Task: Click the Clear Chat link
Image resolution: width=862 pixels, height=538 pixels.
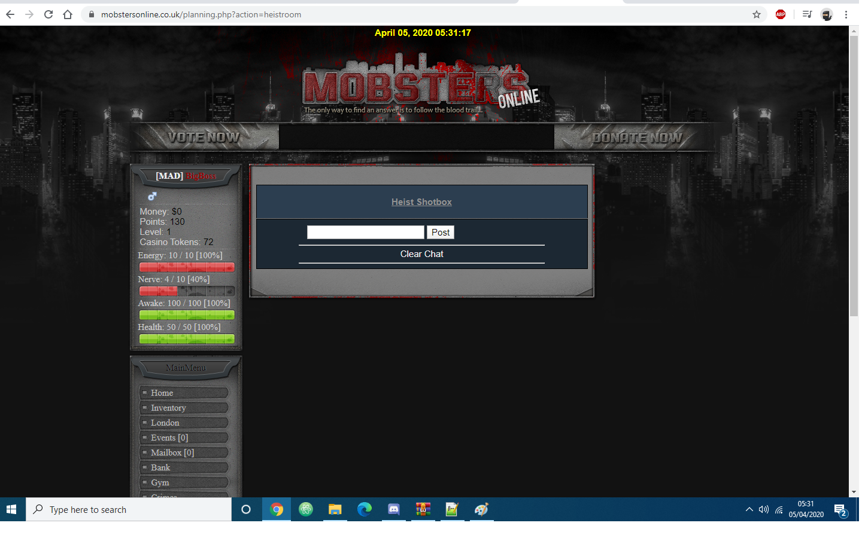Action: coord(421,254)
